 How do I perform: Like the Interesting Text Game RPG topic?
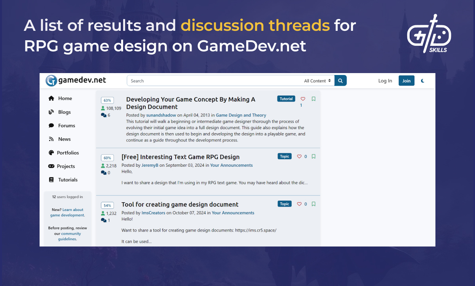[299, 156]
